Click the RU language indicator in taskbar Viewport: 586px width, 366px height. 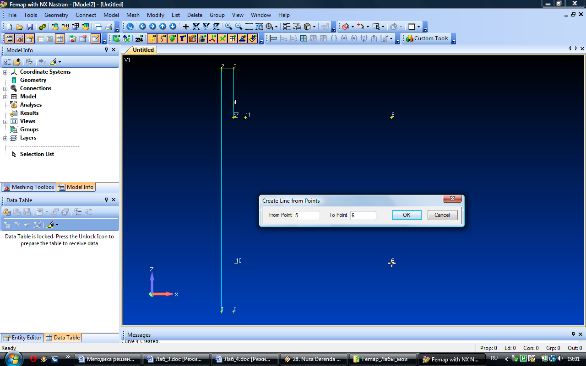(494, 359)
